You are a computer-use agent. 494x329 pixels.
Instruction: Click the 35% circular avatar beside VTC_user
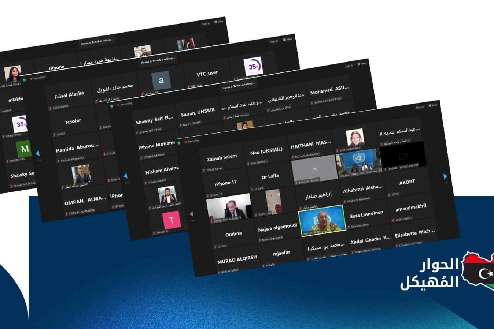point(253,66)
